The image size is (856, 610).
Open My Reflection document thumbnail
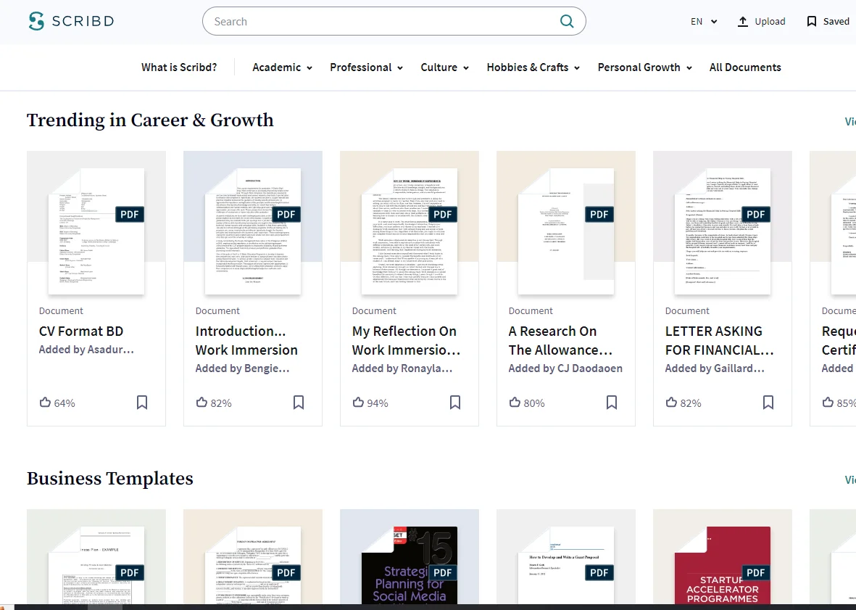click(x=410, y=231)
